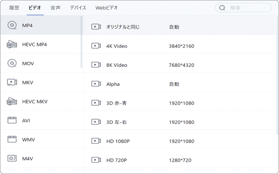The image size is (279, 174).
Task: Click the AVI clapperboard icon
Action: pos(12,120)
